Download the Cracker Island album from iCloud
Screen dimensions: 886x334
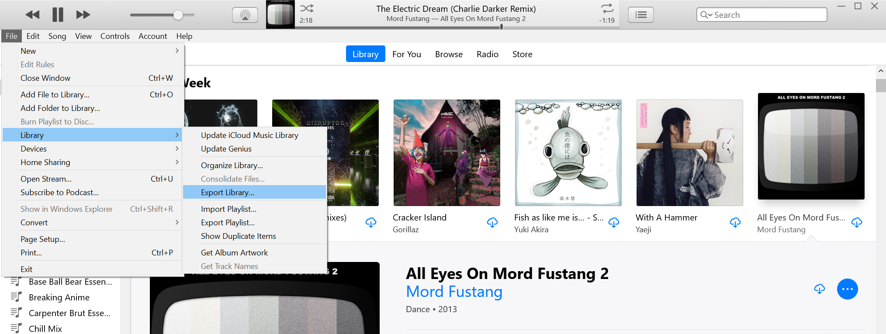pyautogui.click(x=492, y=223)
